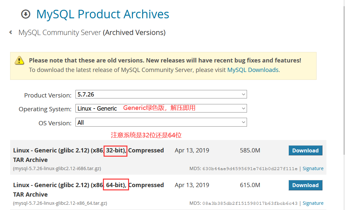Open the Product Version dropdown
The width and height of the screenshot is (345, 210).
pyautogui.click(x=161, y=95)
